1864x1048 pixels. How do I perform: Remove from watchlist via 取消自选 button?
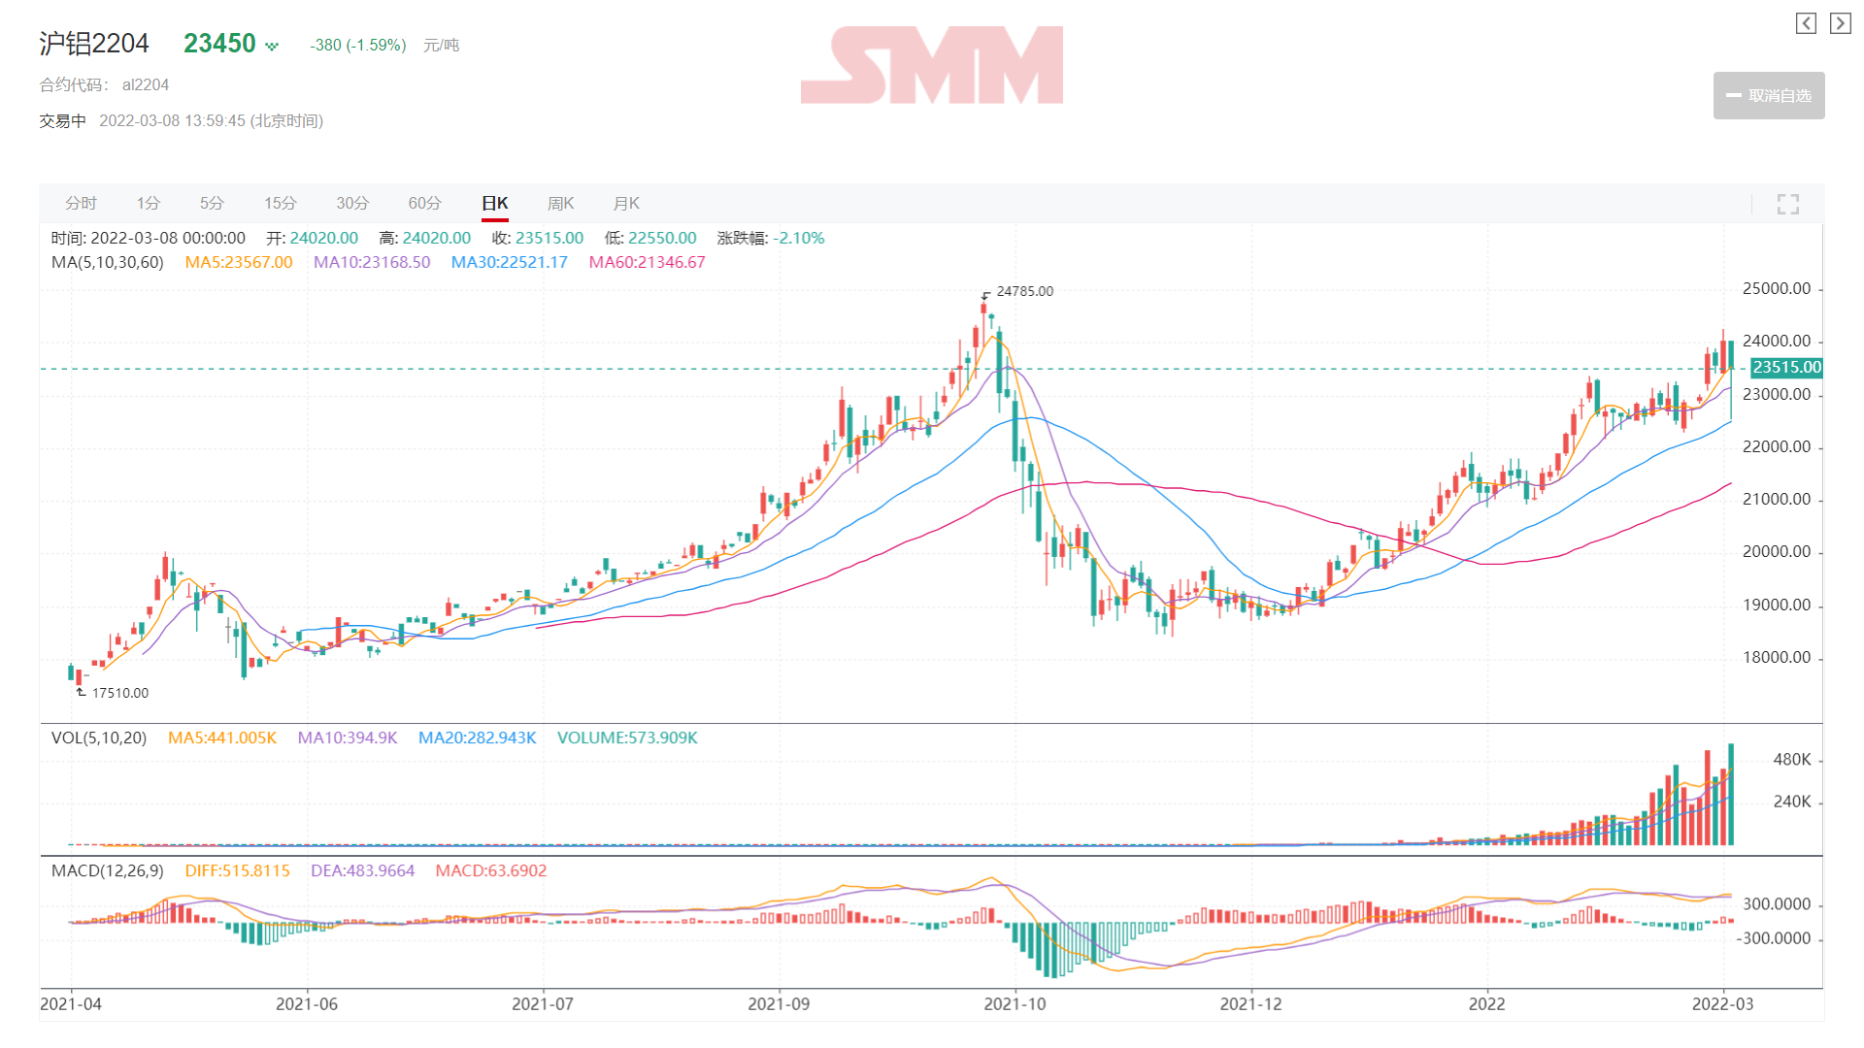(x=1769, y=95)
